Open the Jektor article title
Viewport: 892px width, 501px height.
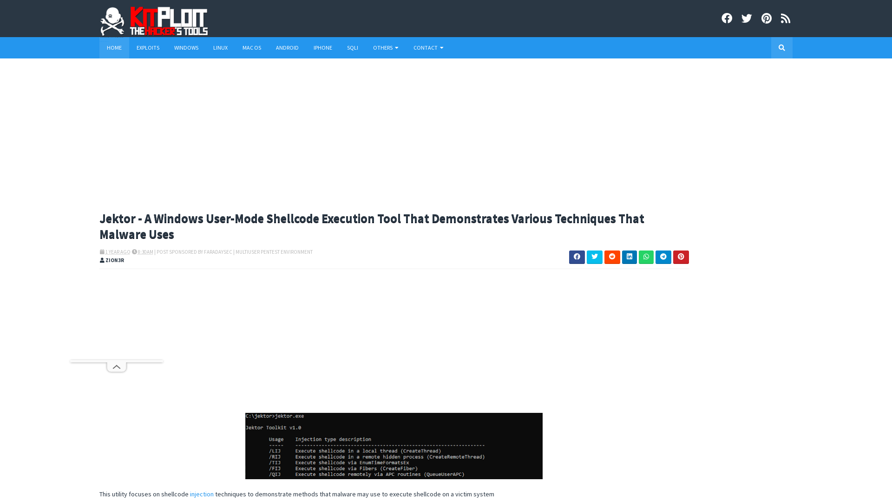pos(372,226)
